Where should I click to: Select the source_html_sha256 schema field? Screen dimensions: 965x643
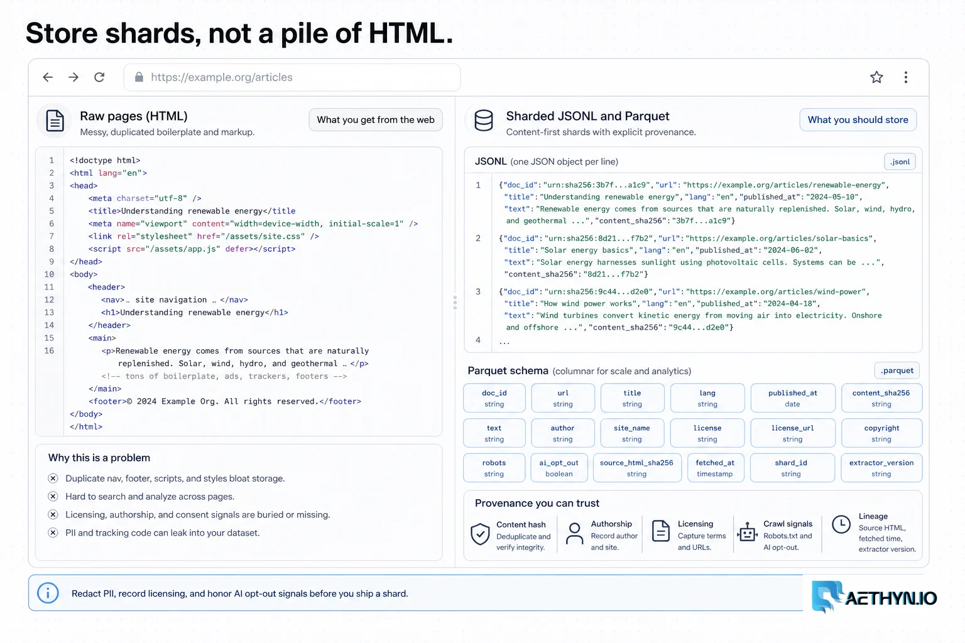pyautogui.click(x=637, y=468)
